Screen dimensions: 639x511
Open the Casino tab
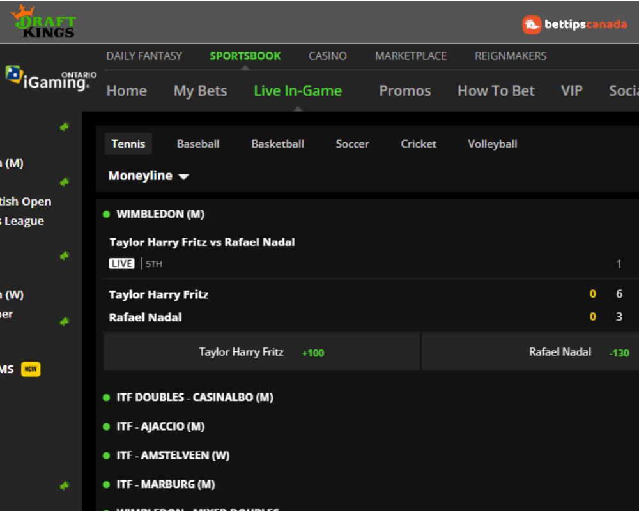[x=328, y=56]
